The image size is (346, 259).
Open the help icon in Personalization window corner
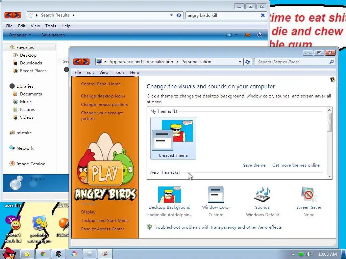click(x=332, y=80)
